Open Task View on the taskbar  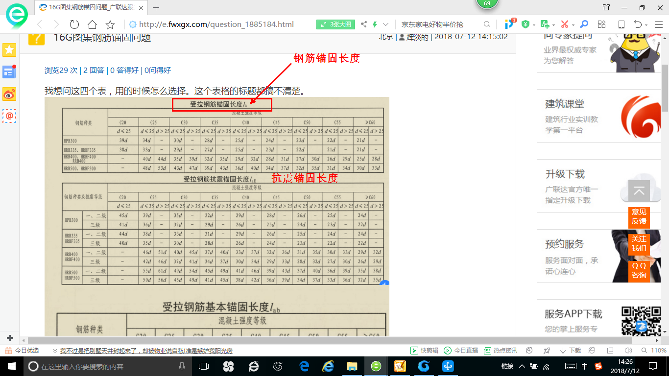(203, 366)
